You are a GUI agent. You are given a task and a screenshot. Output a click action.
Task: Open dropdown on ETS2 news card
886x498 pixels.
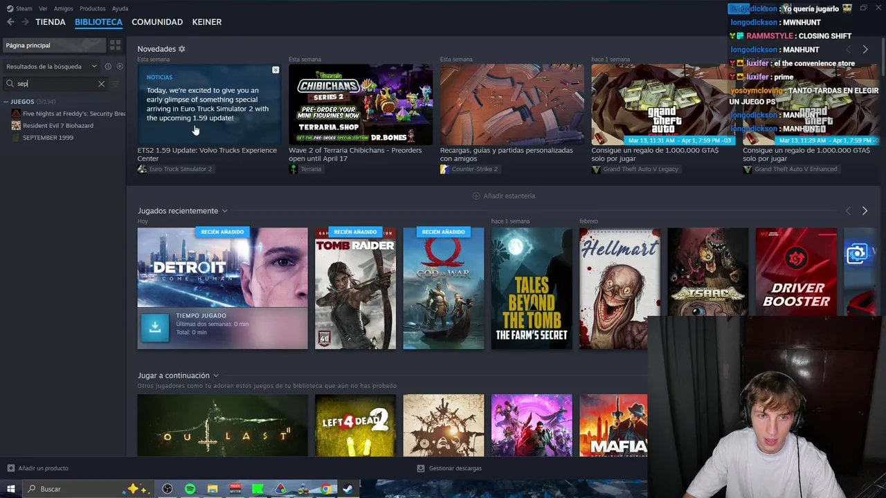pos(275,70)
